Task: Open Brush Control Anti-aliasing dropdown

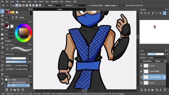Action: (23, 69)
